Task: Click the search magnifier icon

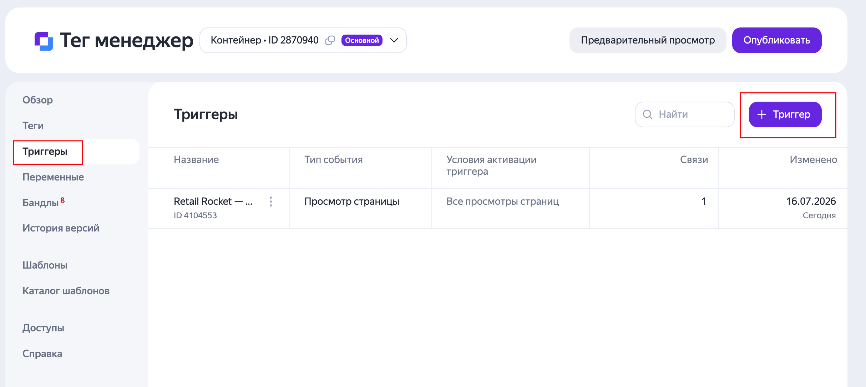Action: point(647,114)
